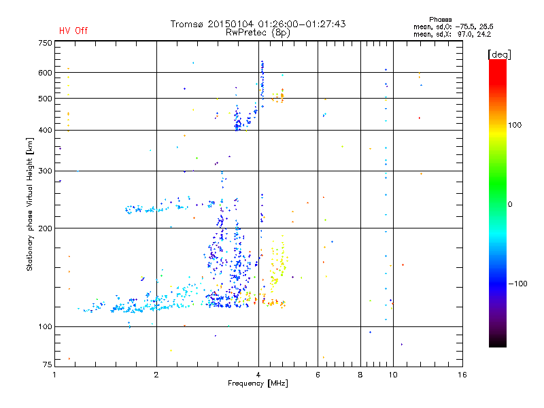
Task: Click the y-axis tick label '200'
Action: tap(45, 228)
